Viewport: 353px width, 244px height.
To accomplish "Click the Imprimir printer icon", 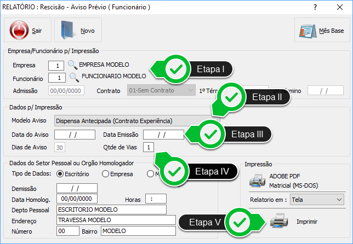I will 278,222.
